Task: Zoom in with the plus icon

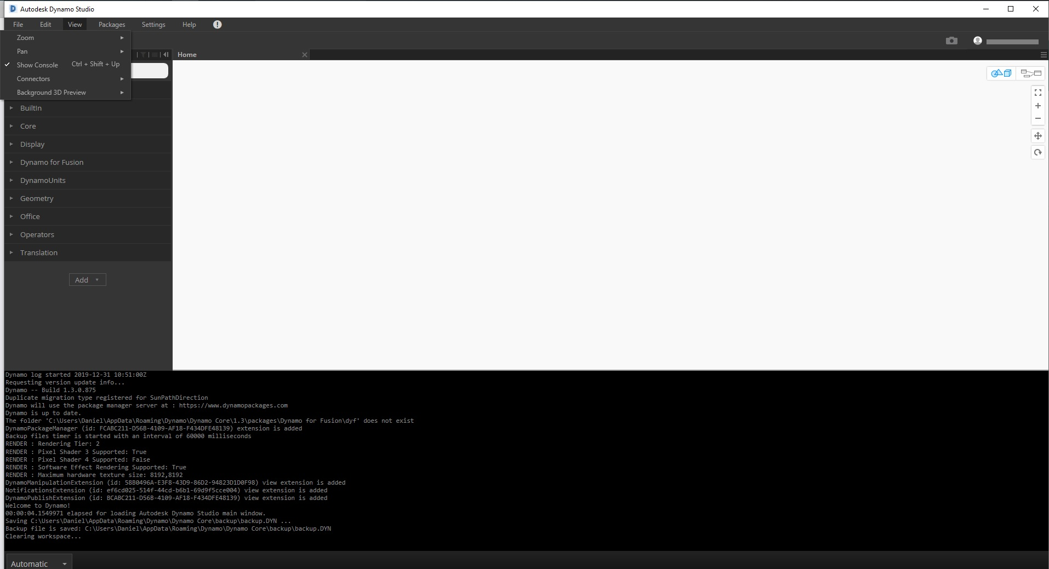Action: [x=1037, y=106]
